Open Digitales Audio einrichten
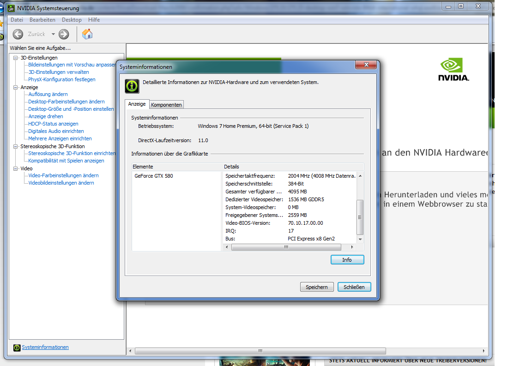 click(55, 131)
